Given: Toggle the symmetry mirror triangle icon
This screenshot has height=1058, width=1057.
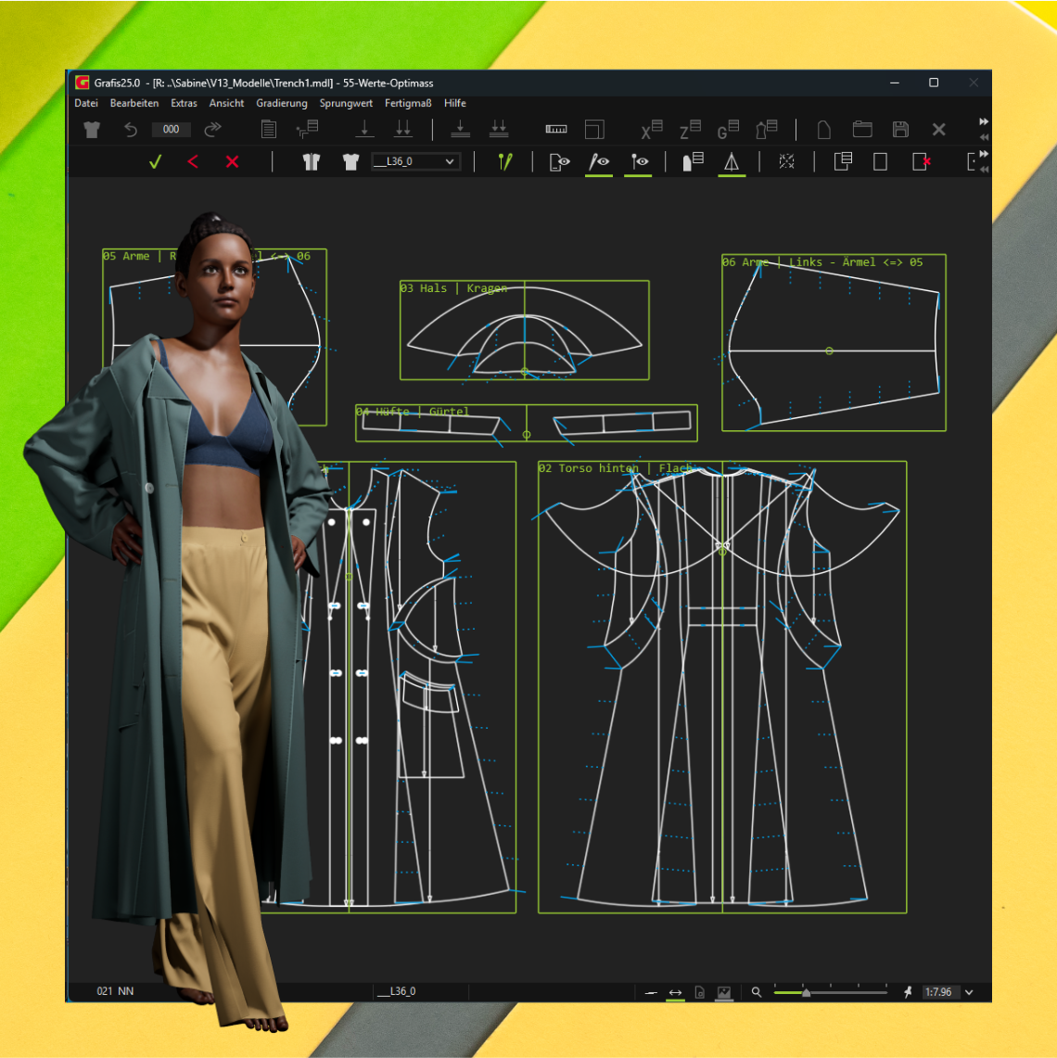Looking at the screenshot, I should tap(732, 162).
